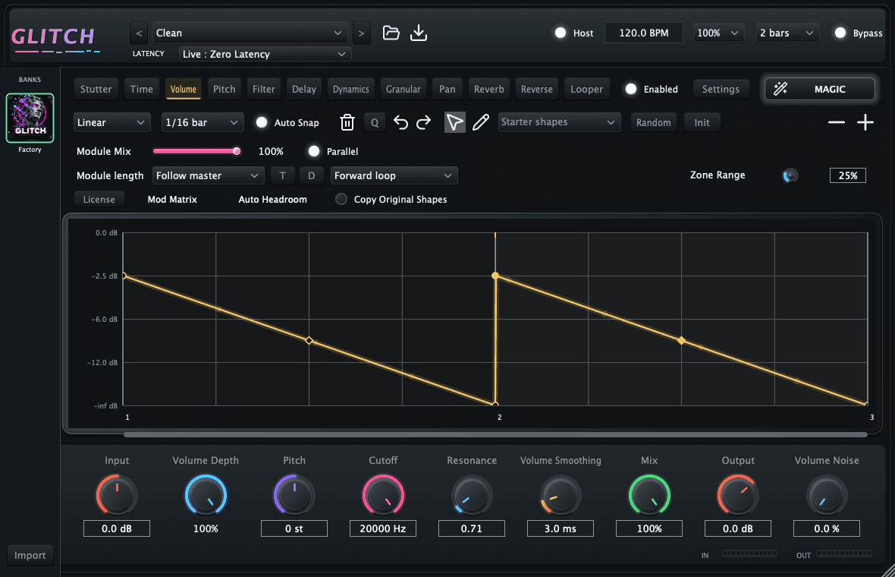
Task: Select the pointer selection tool
Action: (x=454, y=122)
